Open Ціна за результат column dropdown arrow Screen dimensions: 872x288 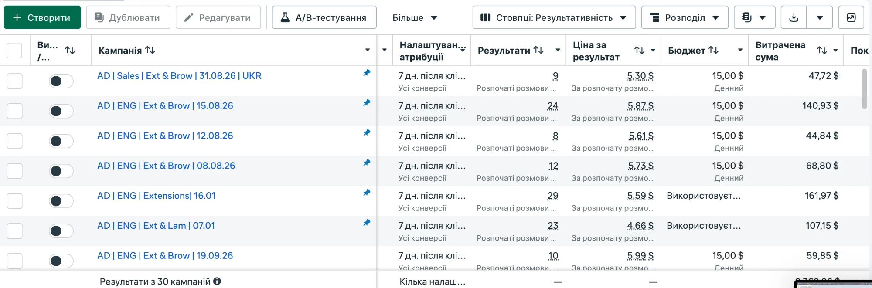tap(653, 51)
